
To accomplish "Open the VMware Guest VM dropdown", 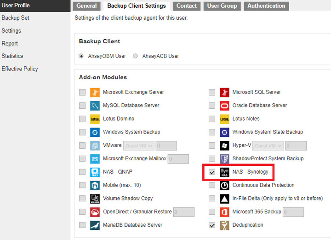I will coord(139,146).
